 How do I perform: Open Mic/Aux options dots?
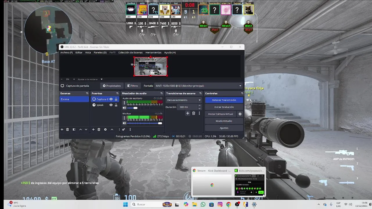click(124, 118)
